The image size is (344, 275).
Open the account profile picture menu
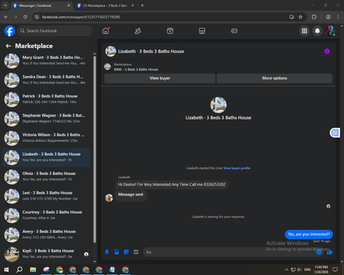(x=330, y=31)
